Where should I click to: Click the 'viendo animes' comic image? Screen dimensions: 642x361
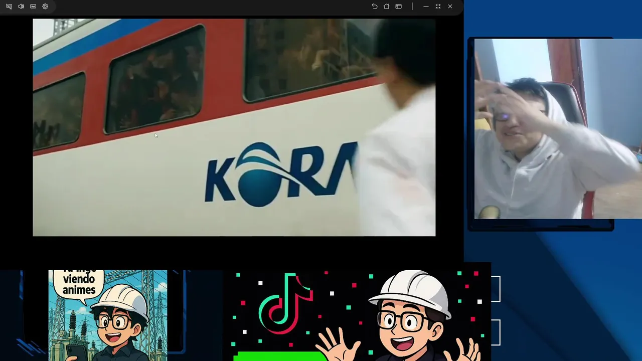click(x=108, y=315)
